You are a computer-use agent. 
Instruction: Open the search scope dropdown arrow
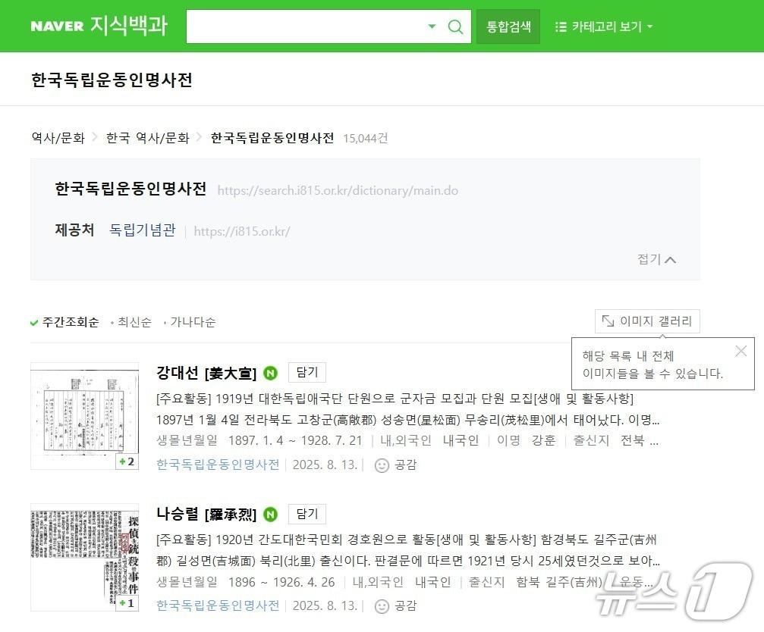click(x=432, y=26)
